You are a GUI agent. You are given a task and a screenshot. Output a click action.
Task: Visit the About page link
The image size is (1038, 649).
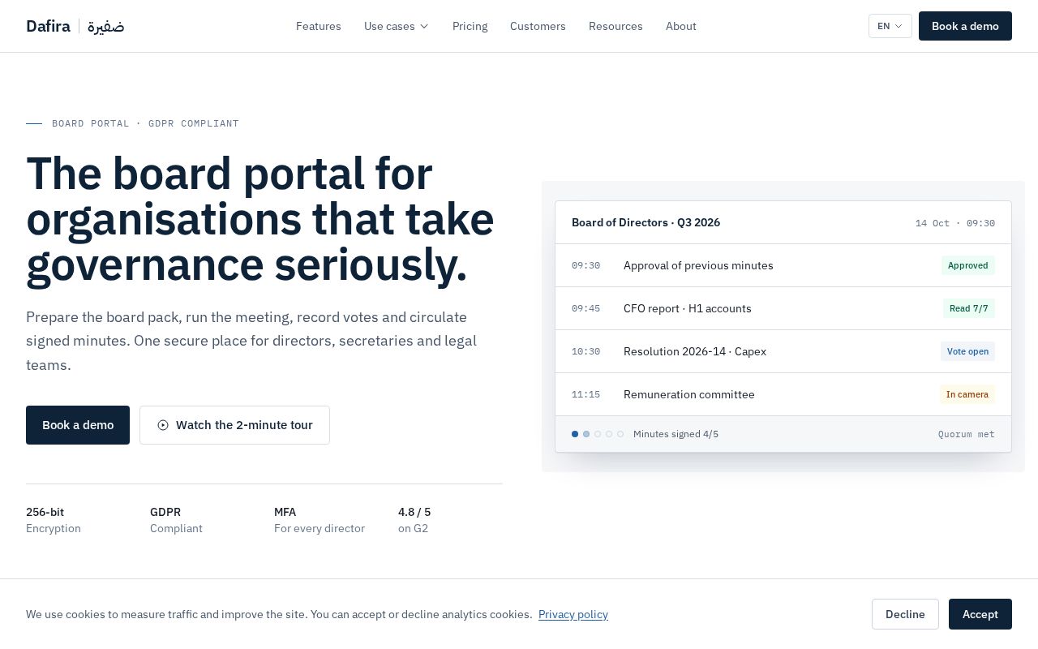tap(681, 26)
